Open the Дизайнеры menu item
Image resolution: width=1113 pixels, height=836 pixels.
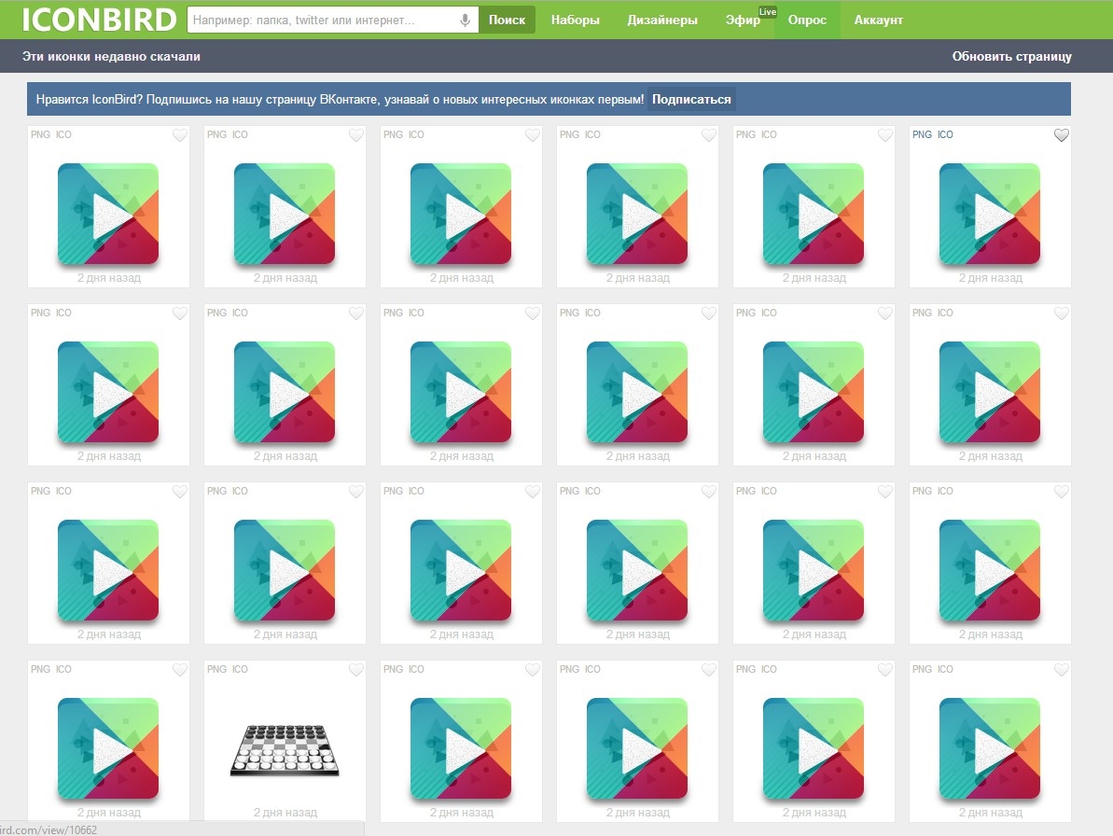[x=662, y=20]
